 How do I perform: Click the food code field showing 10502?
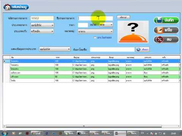click(x=42, y=18)
